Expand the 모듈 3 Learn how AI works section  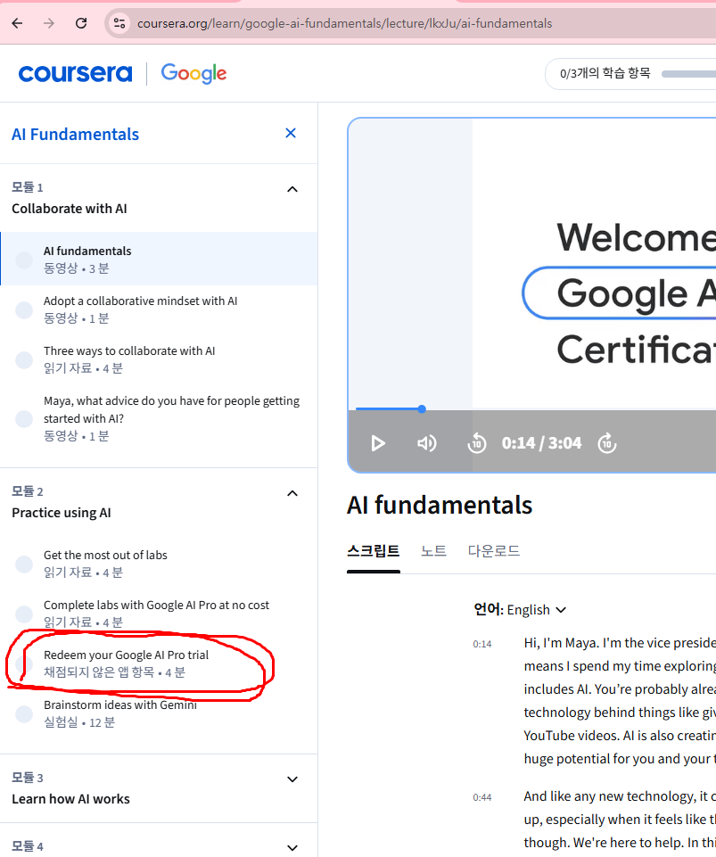[292, 779]
